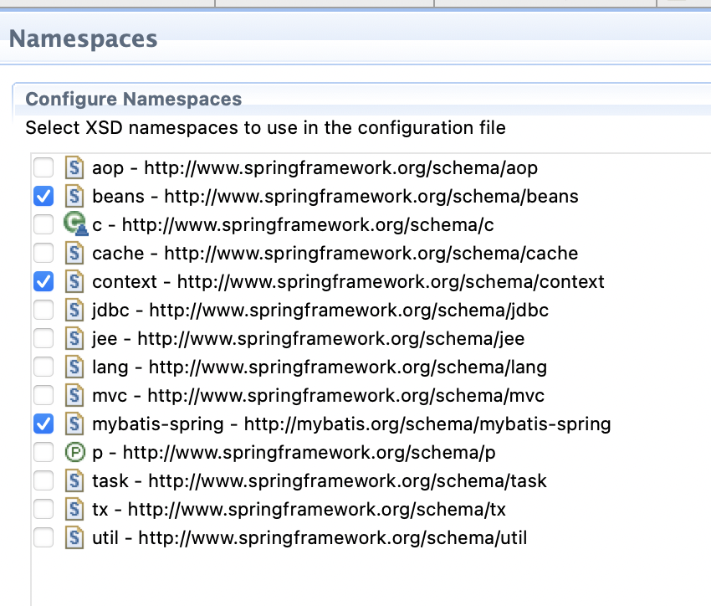Check the jdbc namespace checkbox
This screenshot has height=606, width=711.
coord(43,311)
